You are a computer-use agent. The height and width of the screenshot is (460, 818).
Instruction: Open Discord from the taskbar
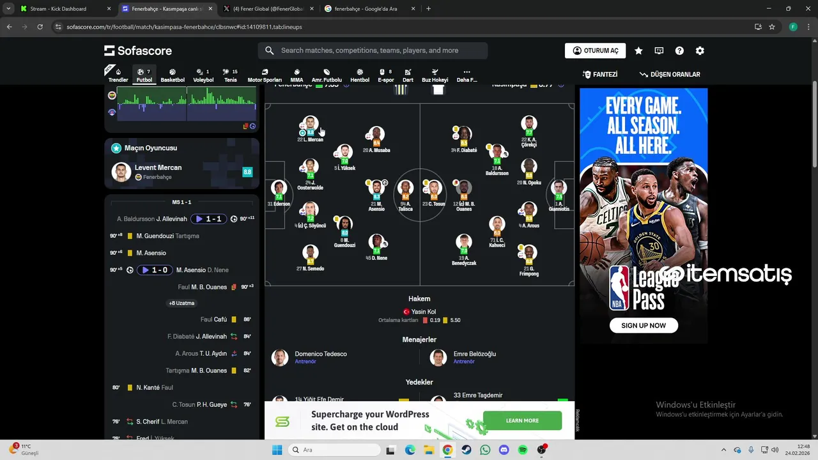tap(504, 450)
